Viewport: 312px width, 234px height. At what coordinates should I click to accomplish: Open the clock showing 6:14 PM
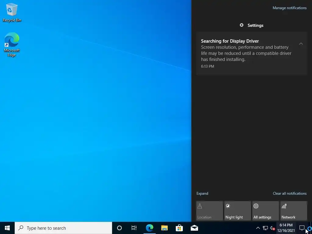[x=286, y=228]
